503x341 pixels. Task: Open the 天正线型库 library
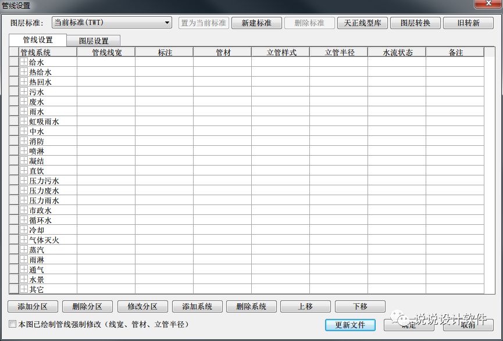point(362,23)
